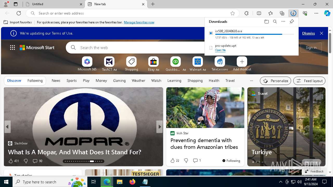Launch Firefox from taskbar
This screenshot has width=333, height=187.
coord(132,182)
